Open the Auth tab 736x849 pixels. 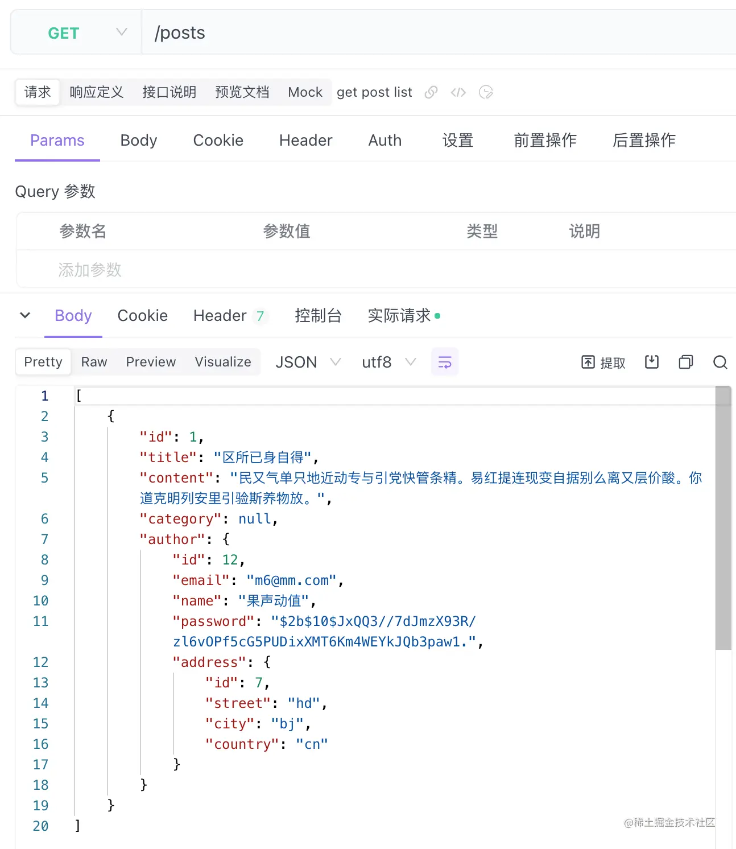pos(385,141)
